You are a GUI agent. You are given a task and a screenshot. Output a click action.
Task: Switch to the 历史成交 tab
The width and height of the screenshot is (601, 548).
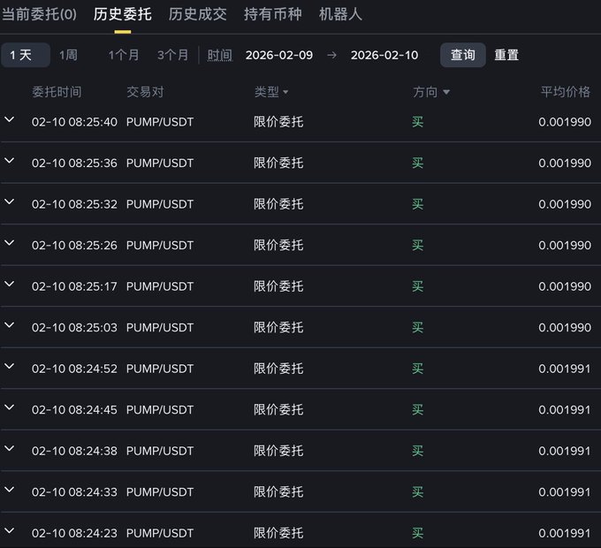pos(197,14)
